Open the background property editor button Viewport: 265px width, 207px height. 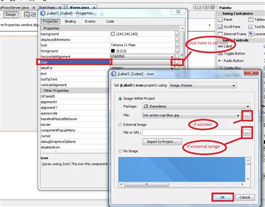point(177,34)
